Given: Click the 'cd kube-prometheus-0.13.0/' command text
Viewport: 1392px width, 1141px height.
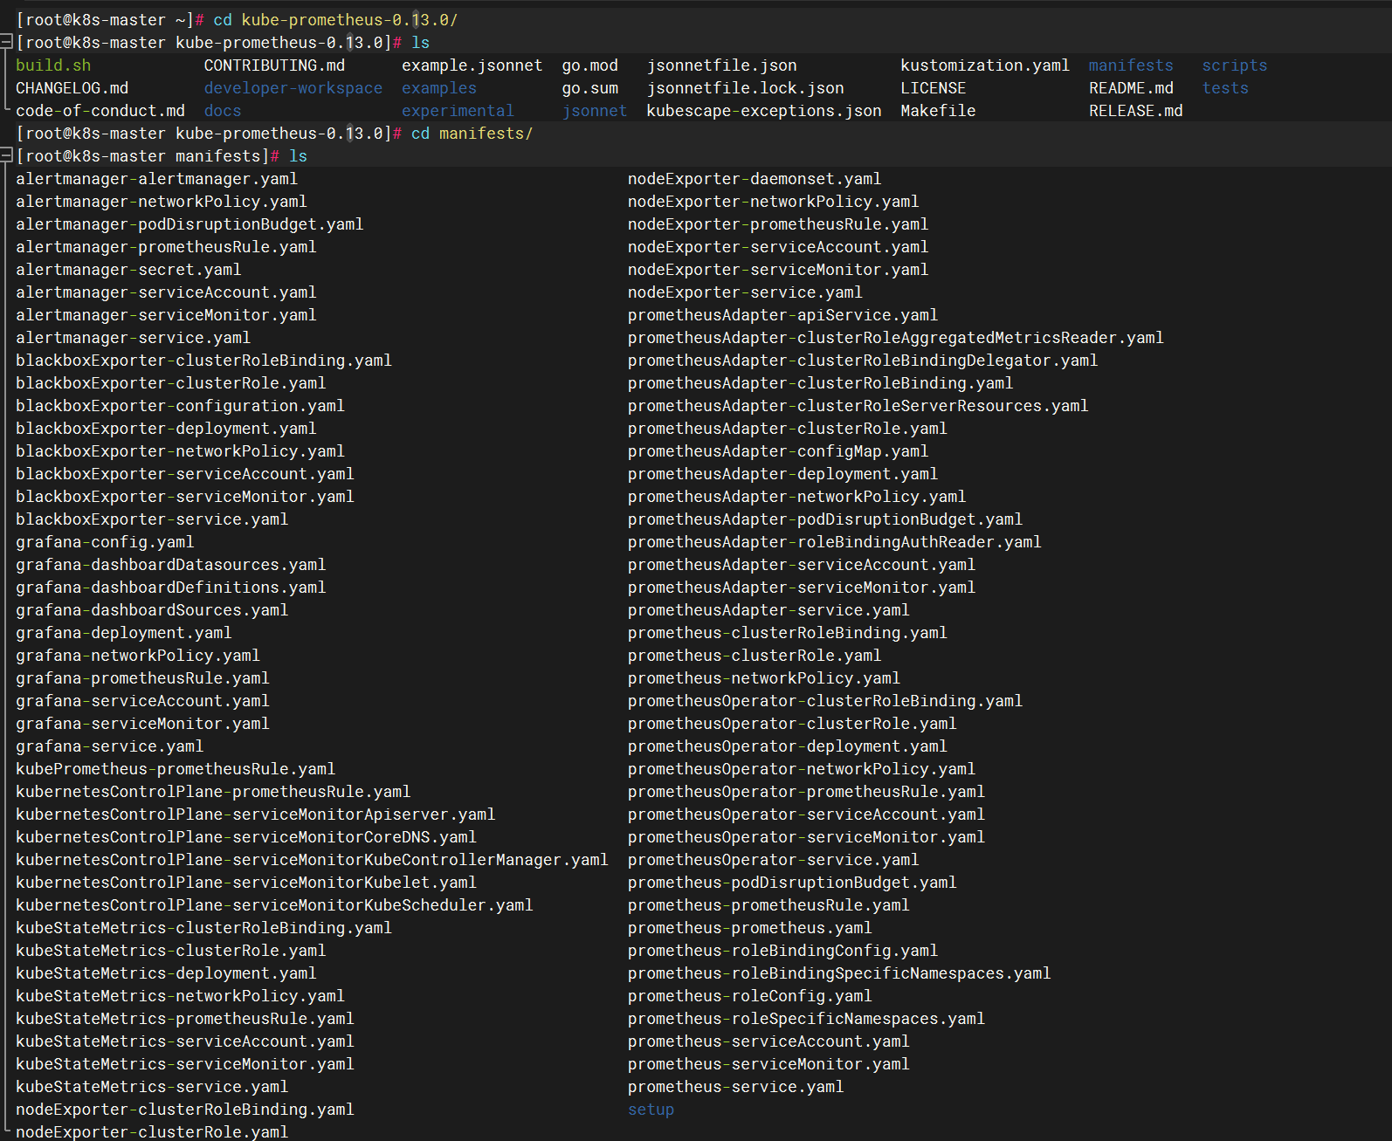Looking at the screenshot, I should (335, 20).
